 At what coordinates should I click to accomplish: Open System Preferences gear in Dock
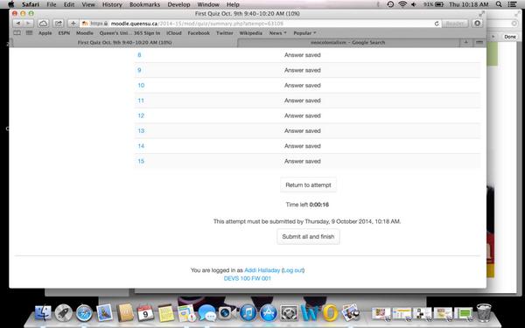[289, 313]
